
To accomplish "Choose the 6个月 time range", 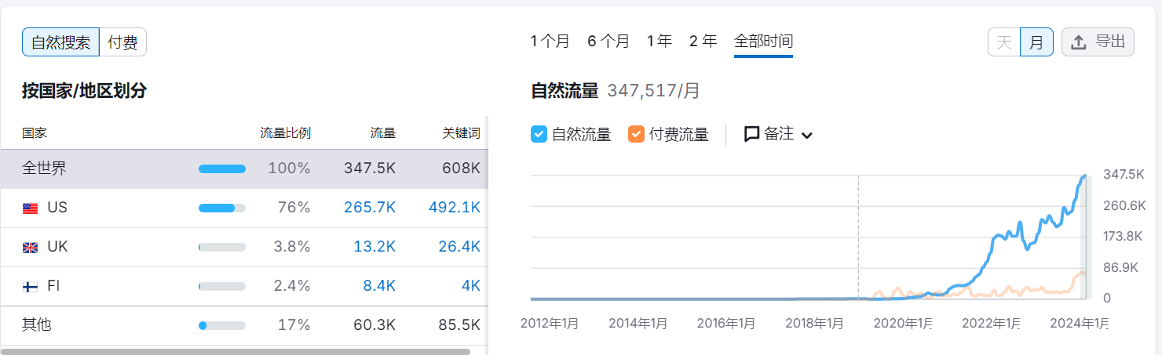I will [608, 42].
